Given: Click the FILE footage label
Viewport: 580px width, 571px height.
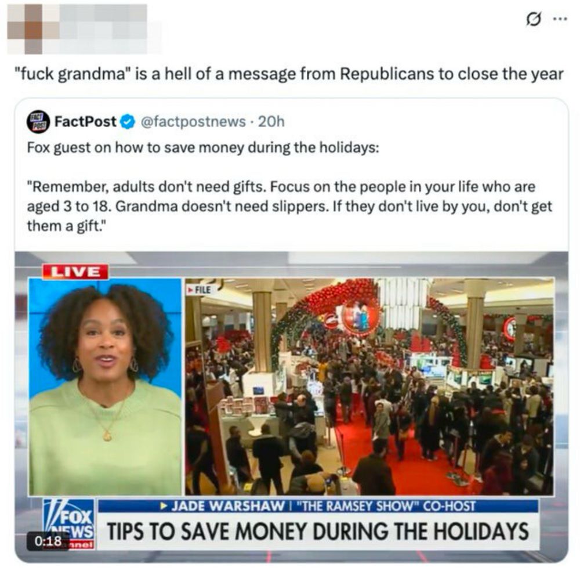Looking at the screenshot, I should click(200, 290).
